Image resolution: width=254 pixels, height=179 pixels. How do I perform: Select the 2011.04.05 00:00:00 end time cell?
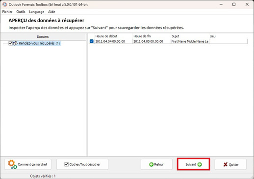[152, 41]
